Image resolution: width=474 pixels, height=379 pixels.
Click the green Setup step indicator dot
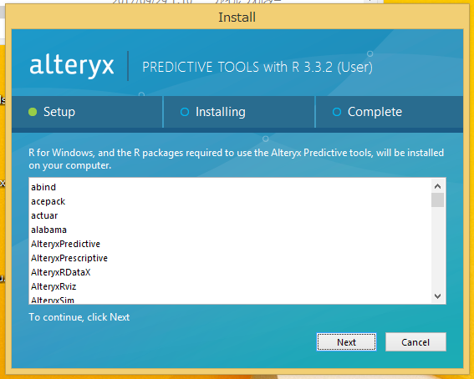[x=33, y=112]
